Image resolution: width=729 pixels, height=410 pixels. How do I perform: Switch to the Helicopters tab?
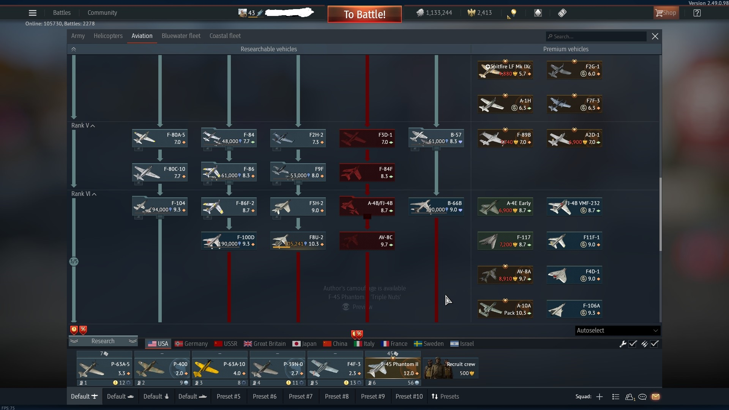point(108,36)
